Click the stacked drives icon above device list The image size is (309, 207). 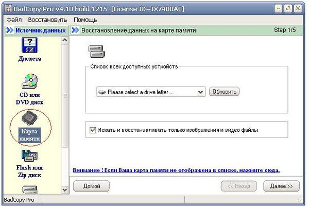96,51
